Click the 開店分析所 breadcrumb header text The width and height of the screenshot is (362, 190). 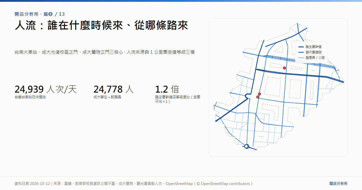pyautogui.click(x=27, y=14)
